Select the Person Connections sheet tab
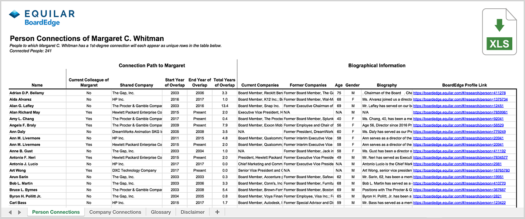 pos(56,212)
